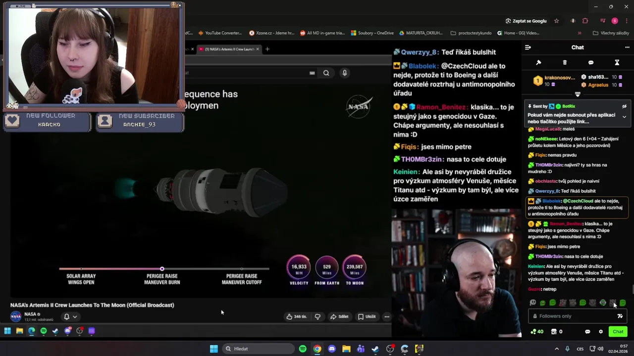Select the last green emote in row

click(x=623, y=303)
